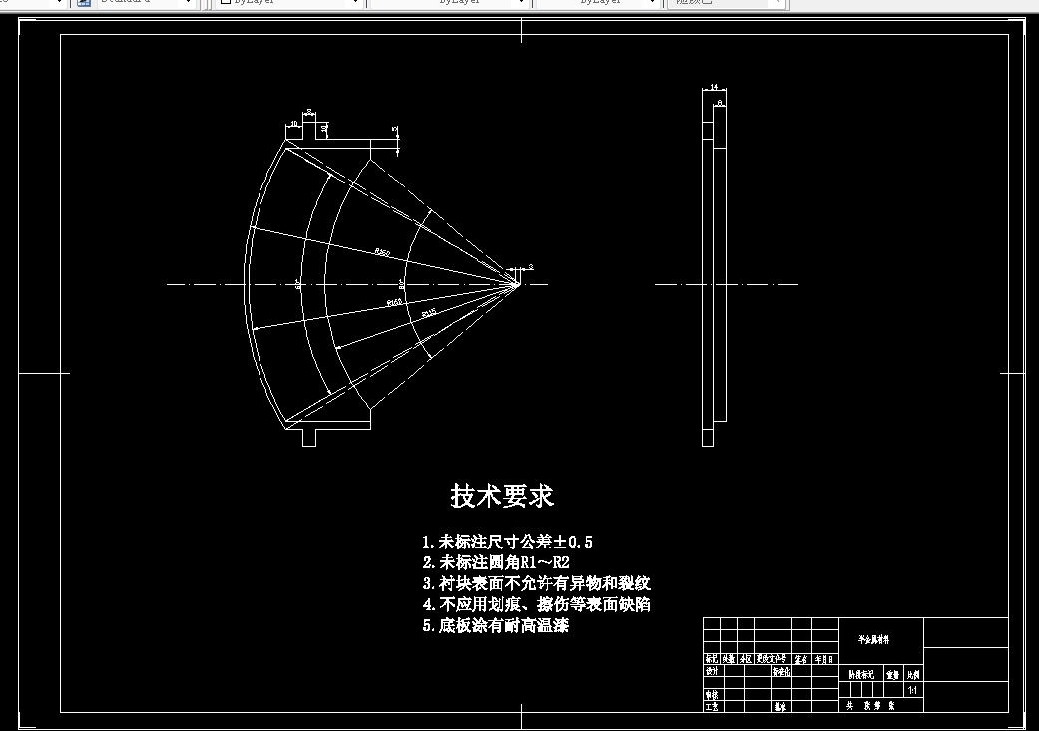The image size is (1039, 731).
Task: Click title block cell 标记
Action: [x=712, y=659]
